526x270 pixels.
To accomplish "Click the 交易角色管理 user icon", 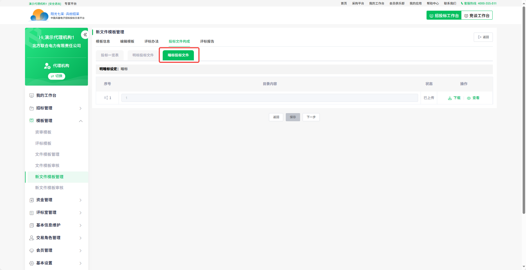I will 32,238.
